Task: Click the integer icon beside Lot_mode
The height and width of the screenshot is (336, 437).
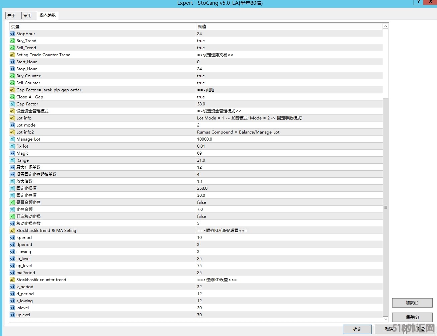Action: tap(12, 125)
